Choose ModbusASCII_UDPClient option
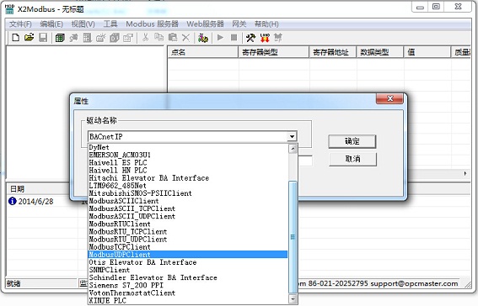478x306 pixels. pyautogui.click(x=188, y=216)
